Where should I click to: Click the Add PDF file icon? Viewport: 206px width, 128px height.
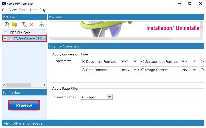[7, 25]
